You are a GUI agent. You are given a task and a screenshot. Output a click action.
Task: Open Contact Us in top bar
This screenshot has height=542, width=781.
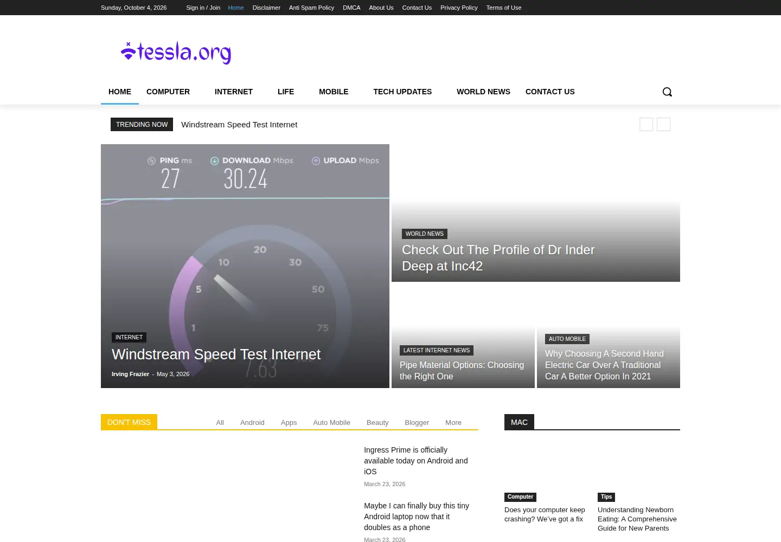click(x=417, y=8)
